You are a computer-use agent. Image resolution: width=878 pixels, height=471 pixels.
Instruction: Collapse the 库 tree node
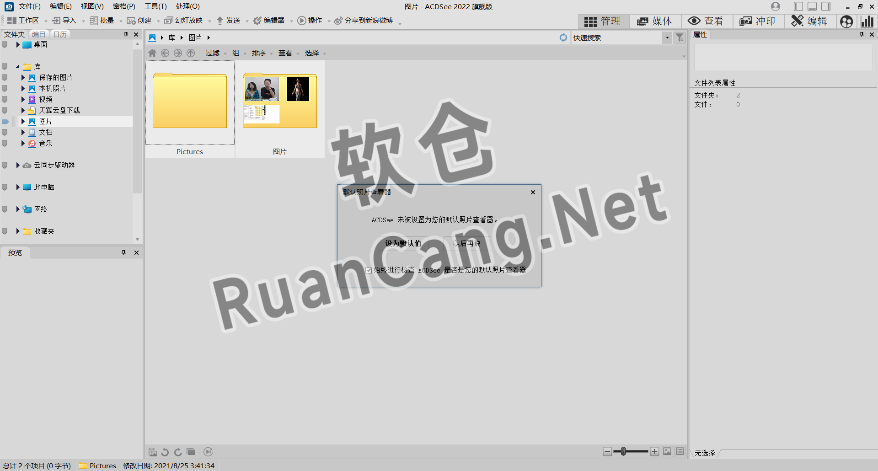click(x=17, y=66)
